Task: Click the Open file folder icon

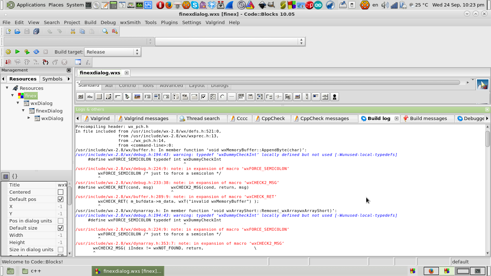Action: coord(17,31)
